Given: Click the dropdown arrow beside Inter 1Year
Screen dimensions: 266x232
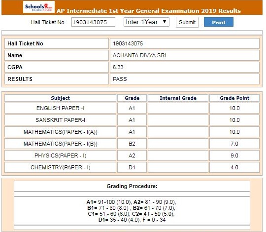Looking at the screenshot, I should 165,22.
